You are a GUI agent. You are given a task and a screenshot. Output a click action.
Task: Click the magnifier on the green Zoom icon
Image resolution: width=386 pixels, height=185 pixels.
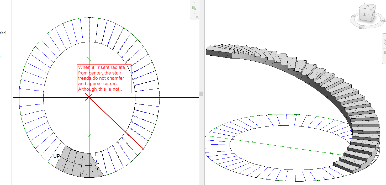(x=195, y=9)
